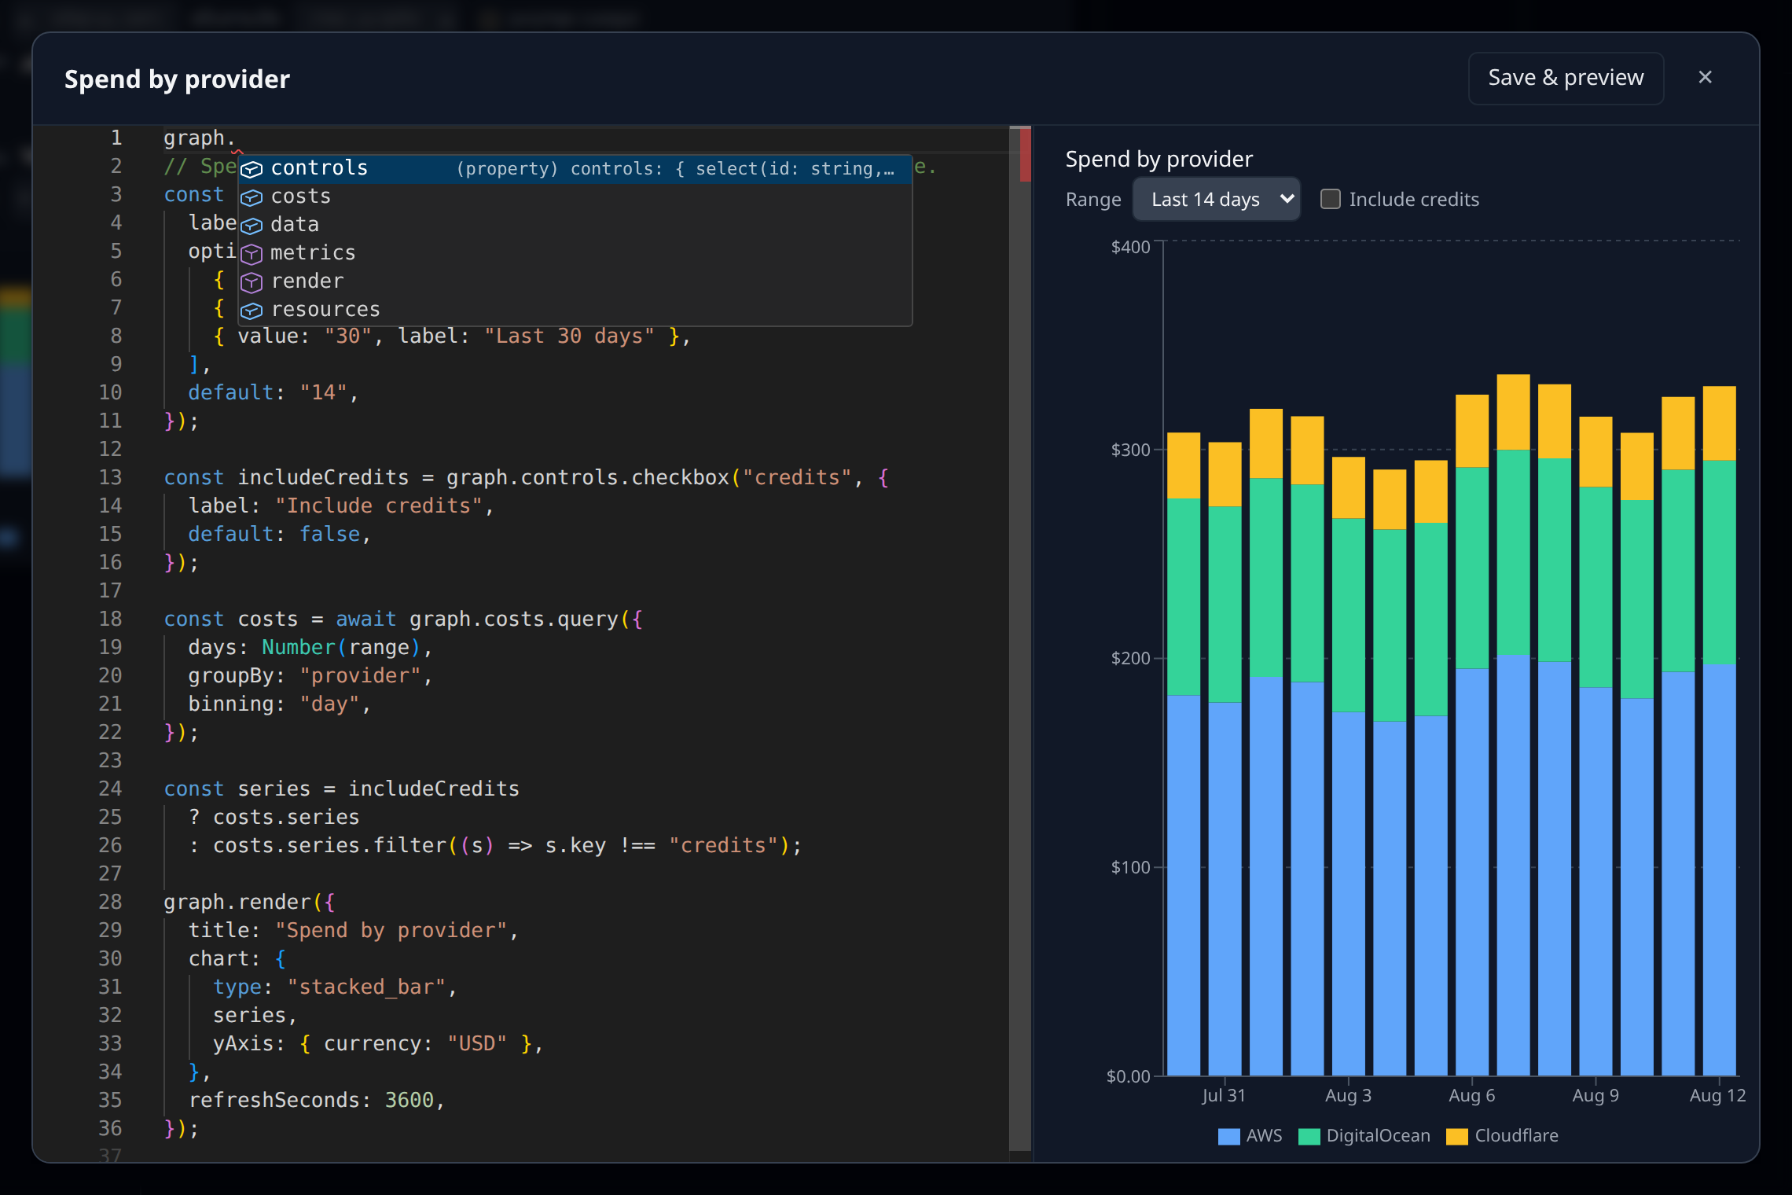Click the Aug 6 x-axis label
Screen dimensions: 1792x1195
(x=1472, y=1095)
